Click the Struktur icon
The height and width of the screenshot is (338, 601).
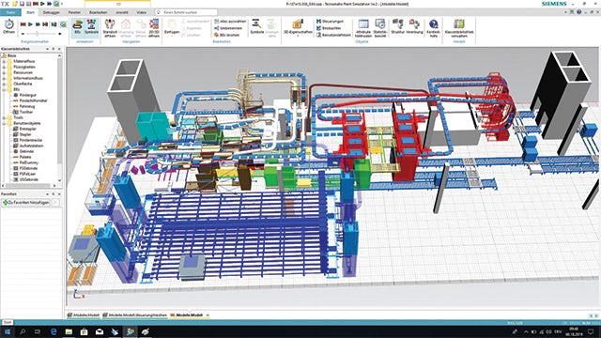pos(397,26)
